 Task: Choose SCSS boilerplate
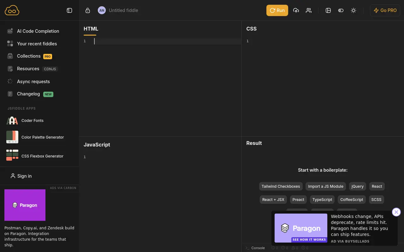click(376, 200)
